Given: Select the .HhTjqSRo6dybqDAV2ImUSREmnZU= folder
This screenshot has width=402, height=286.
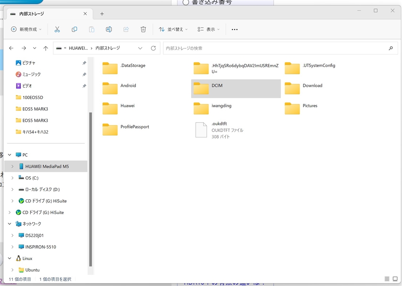Looking at the screenshot, I should click(236, 68).
